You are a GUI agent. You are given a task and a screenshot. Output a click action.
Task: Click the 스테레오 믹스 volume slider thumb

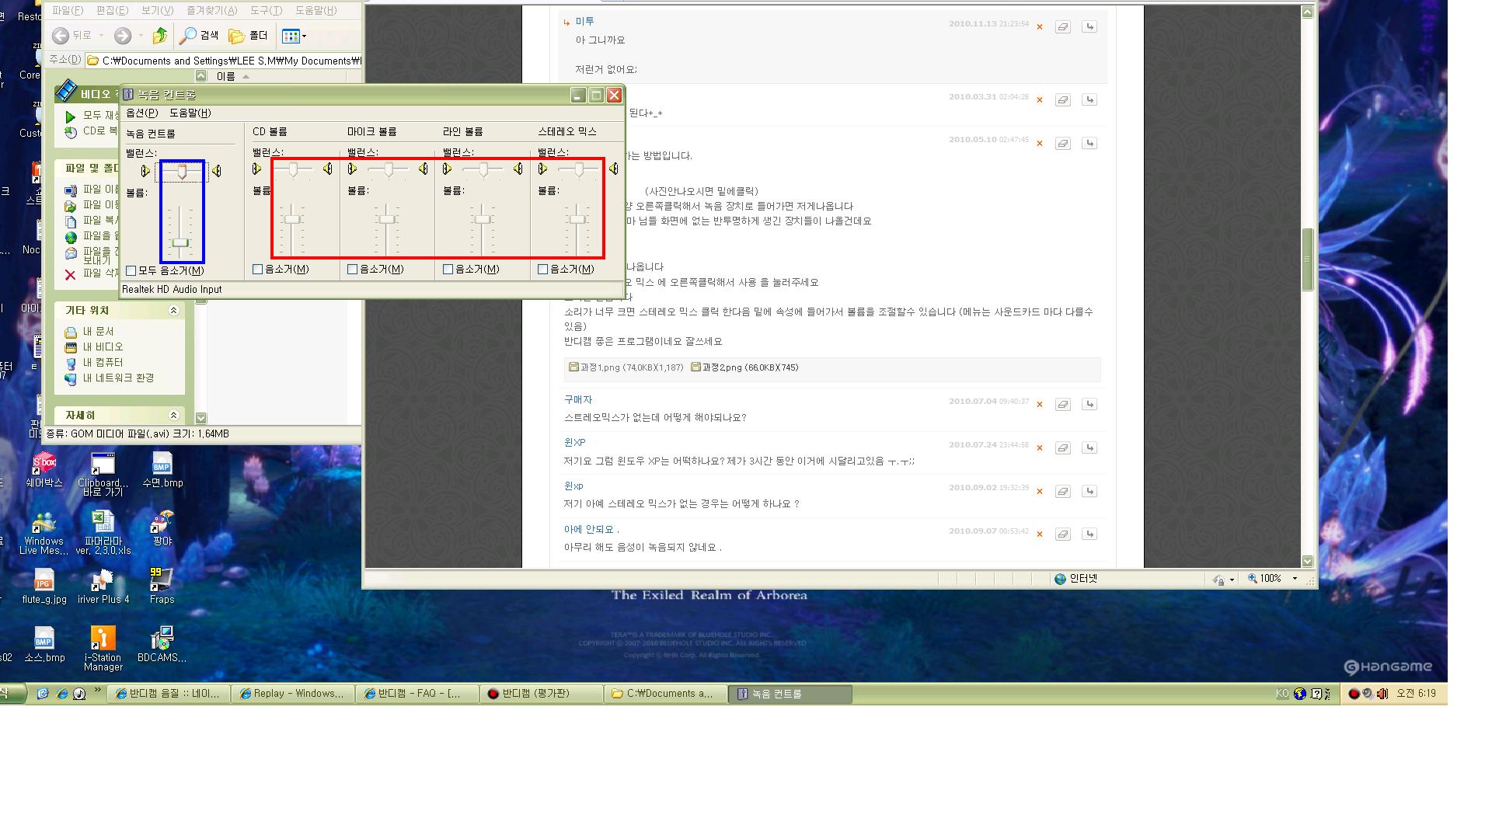coord(577,220)
